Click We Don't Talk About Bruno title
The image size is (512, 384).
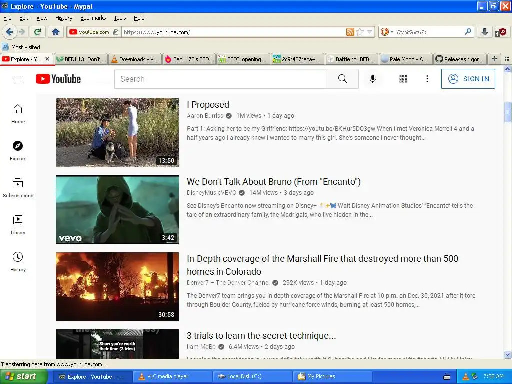[x=274, y=182]
